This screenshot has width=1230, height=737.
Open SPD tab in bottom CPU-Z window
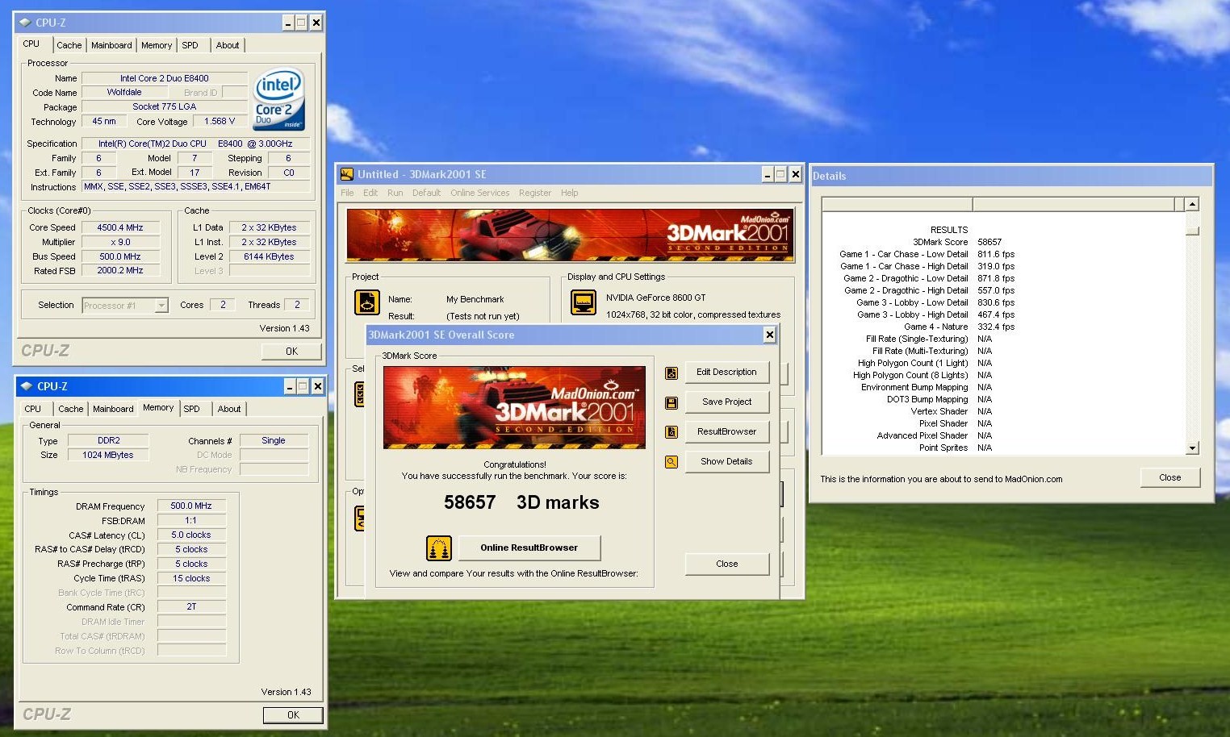(192, 410)
